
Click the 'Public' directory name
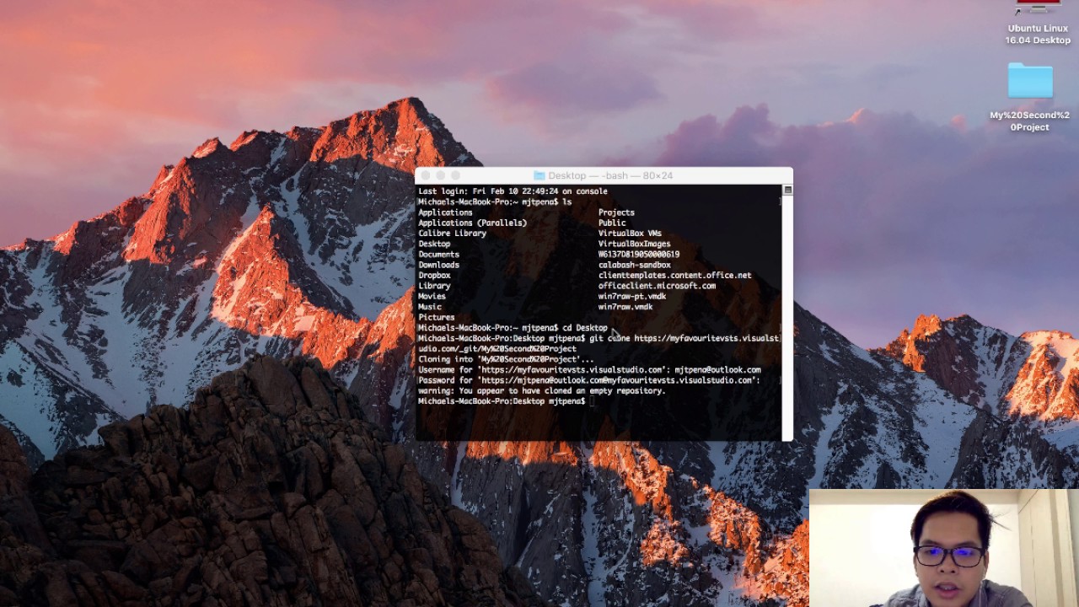coord(612,223)
